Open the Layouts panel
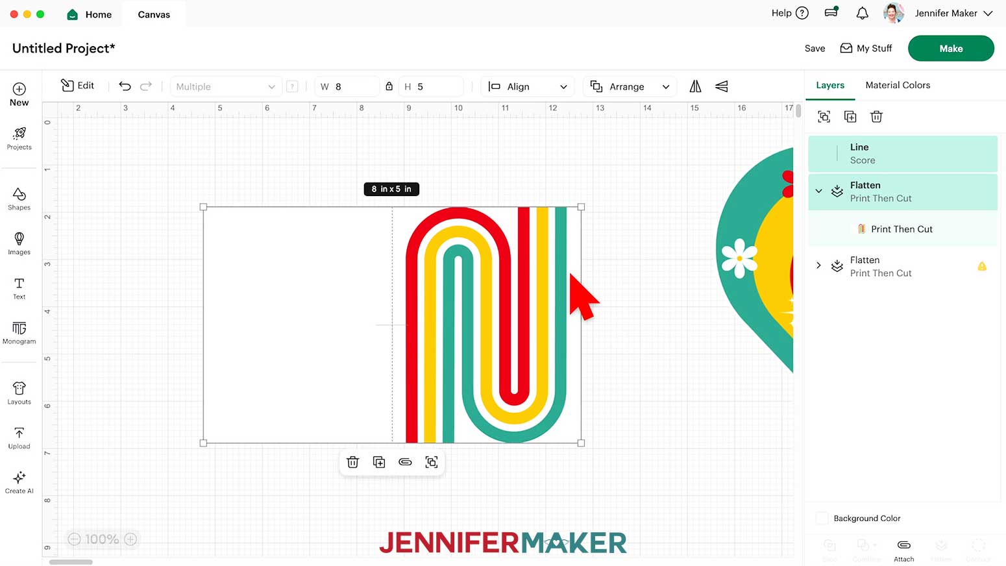 click(x=19, y=393)
